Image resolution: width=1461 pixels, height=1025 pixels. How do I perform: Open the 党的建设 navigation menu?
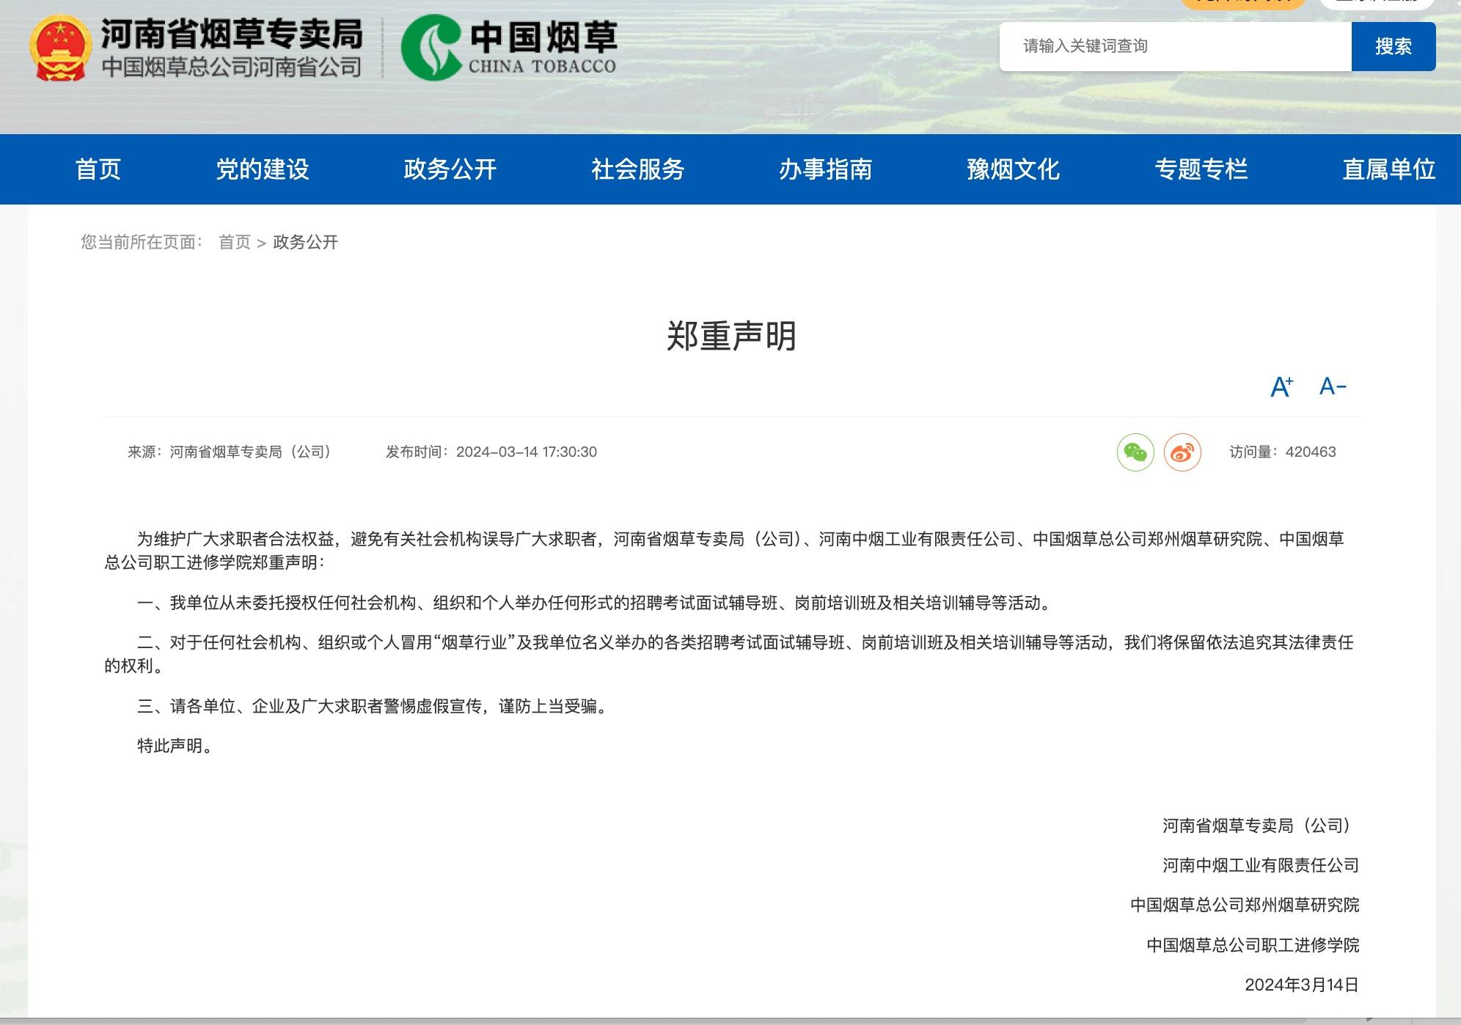pyautogui.click(x=262, y=169)
